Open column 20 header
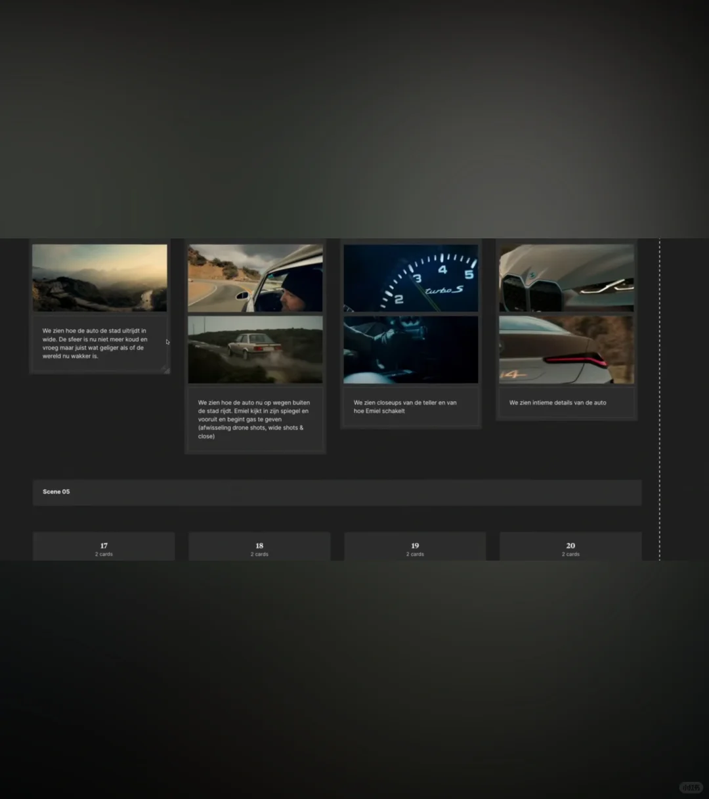 (x=570, y=547)
